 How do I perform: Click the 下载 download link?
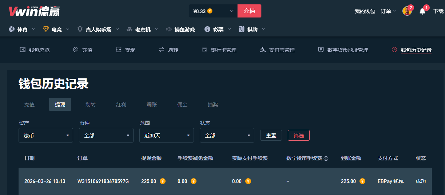coord(438,11)
